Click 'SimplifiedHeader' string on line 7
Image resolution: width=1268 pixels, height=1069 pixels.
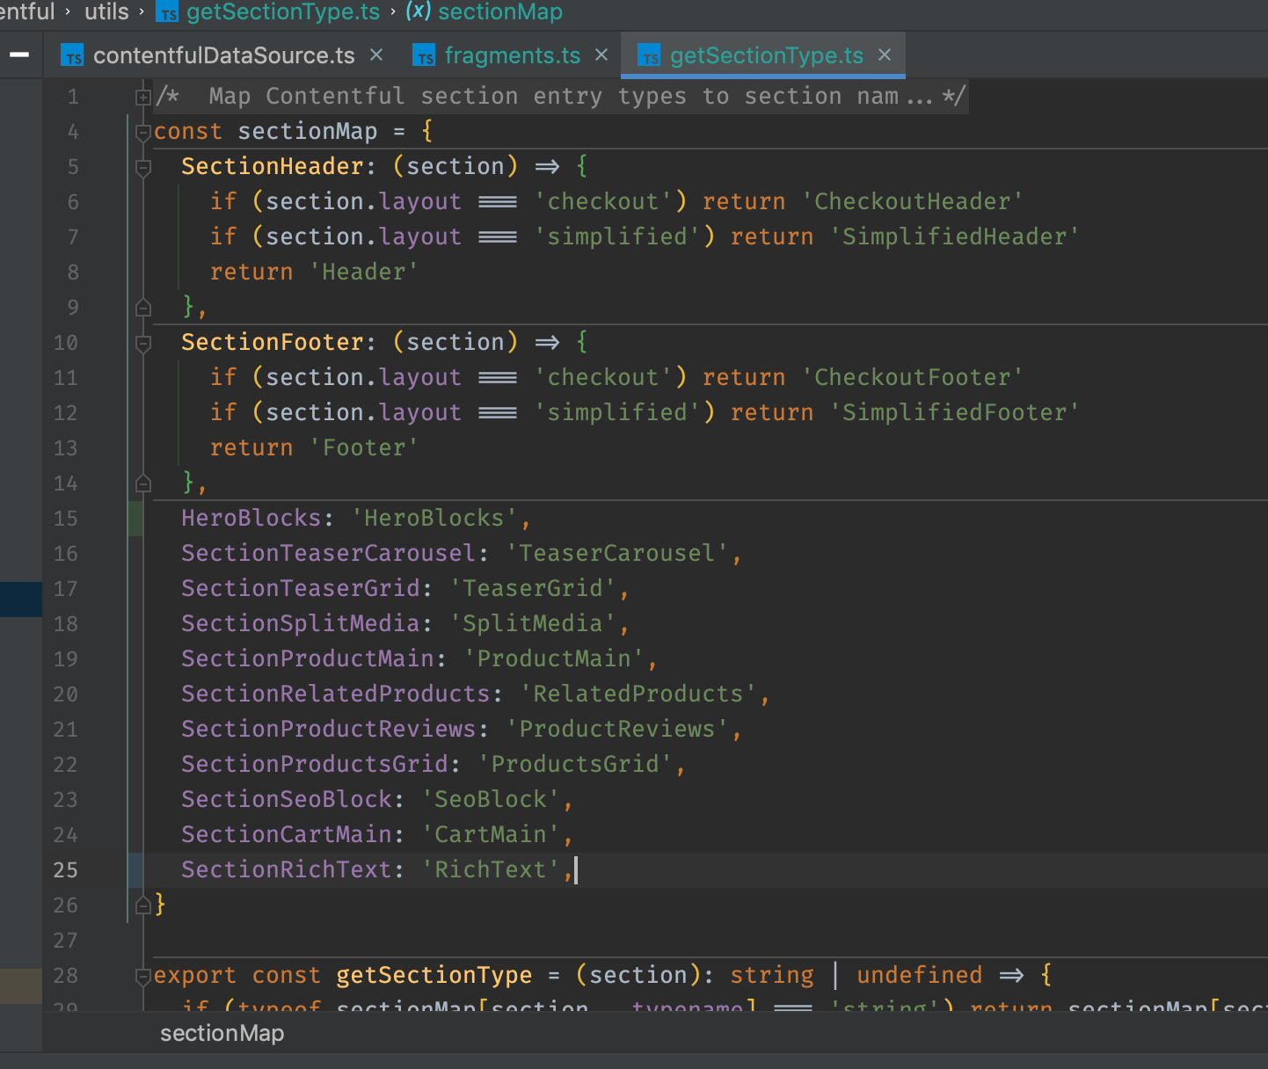pyautogui.click(x=954, y=236)
